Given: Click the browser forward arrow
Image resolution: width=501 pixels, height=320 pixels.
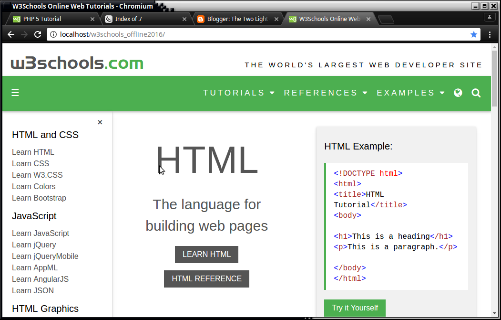Looking at the screenshot, I should coord(24,34).
